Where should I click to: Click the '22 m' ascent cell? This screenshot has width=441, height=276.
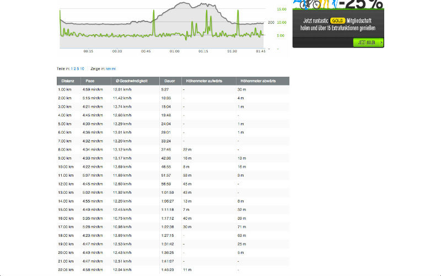[x=187, y=150]
